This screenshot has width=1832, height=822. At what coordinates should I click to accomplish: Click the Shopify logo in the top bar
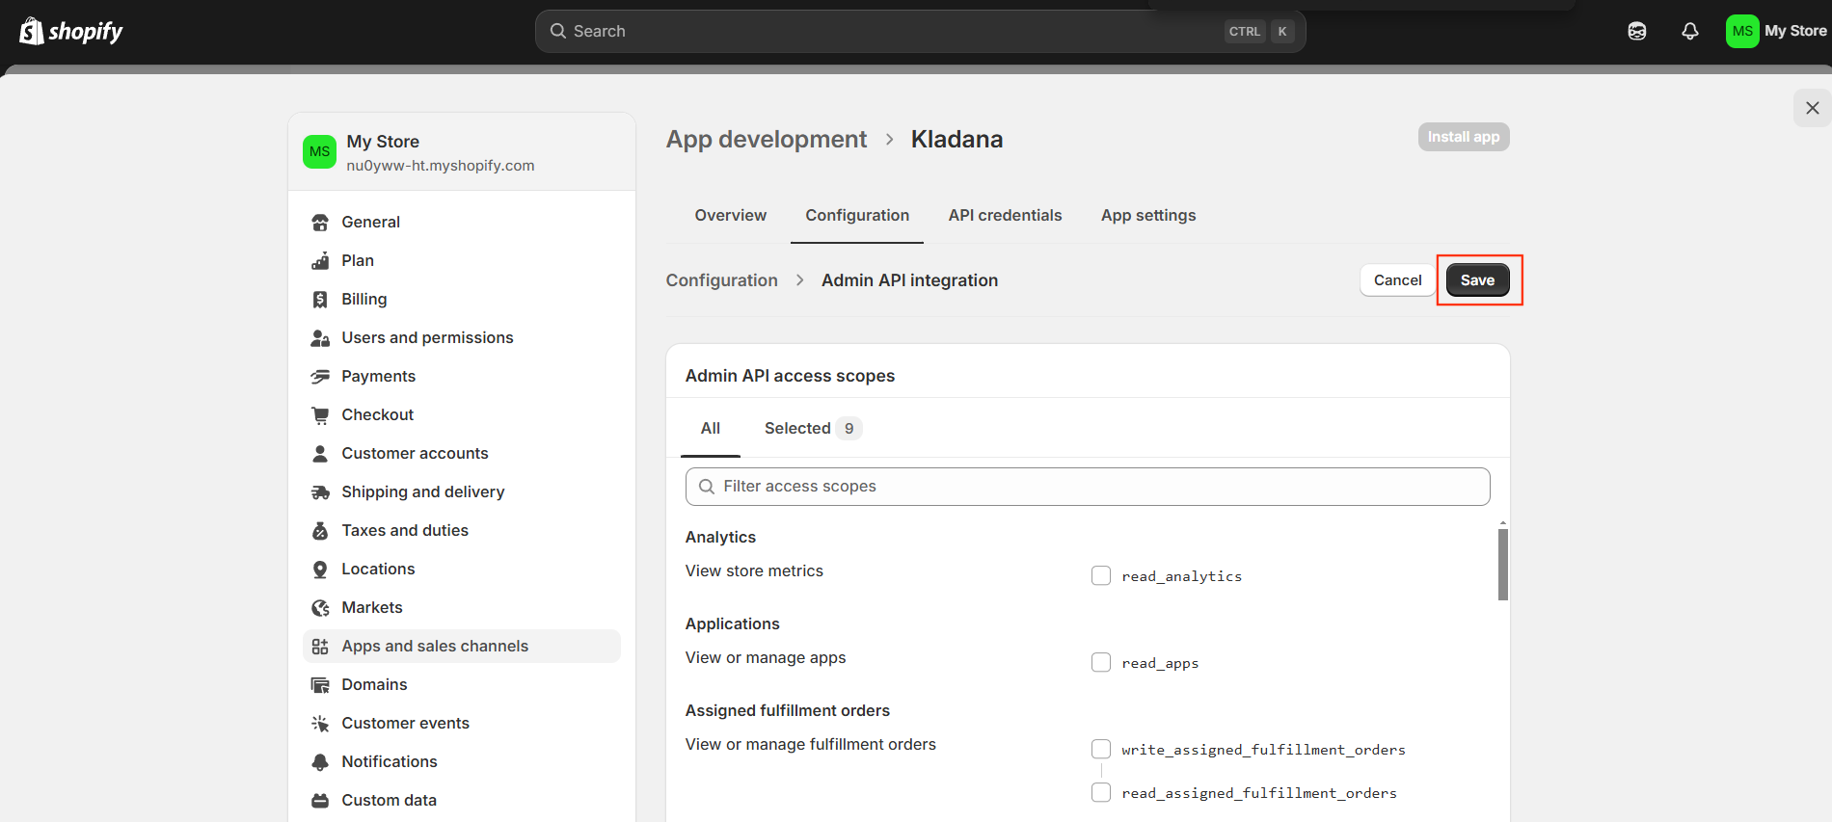[x=71, y=31]
